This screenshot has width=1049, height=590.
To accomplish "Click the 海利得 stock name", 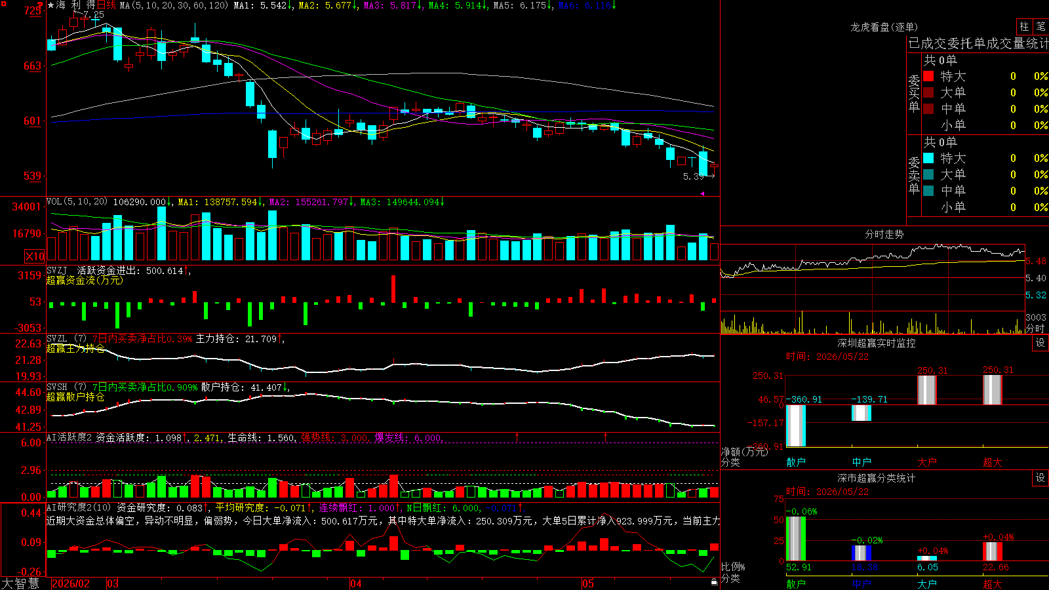I will pyautogui.click(x=76, y=5).
